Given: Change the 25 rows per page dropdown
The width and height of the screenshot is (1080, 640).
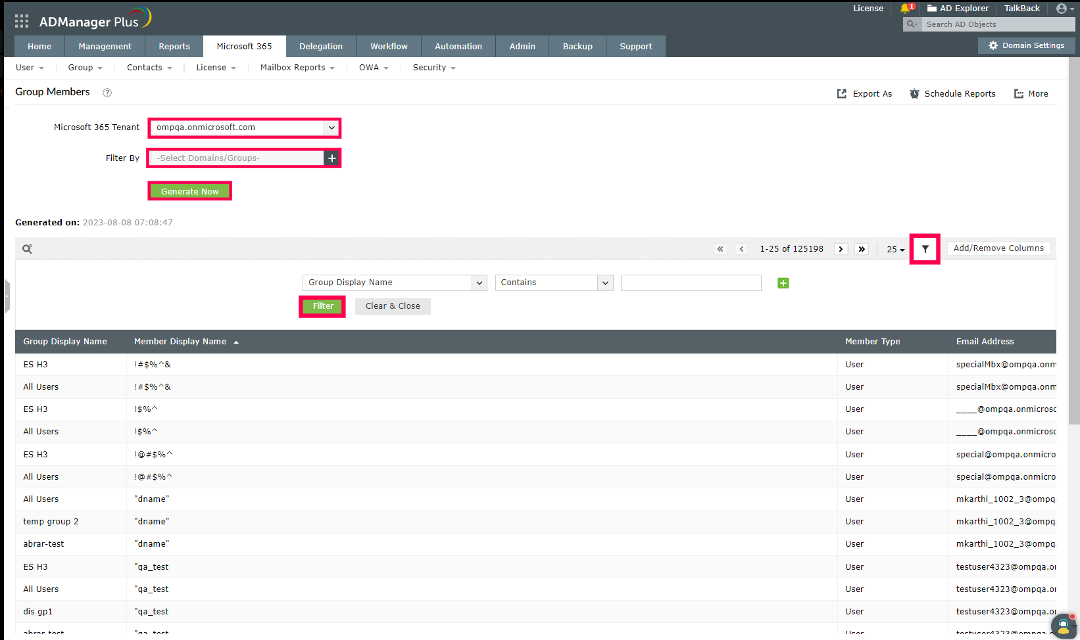Looking at the screenshot, I should point(895,250).
